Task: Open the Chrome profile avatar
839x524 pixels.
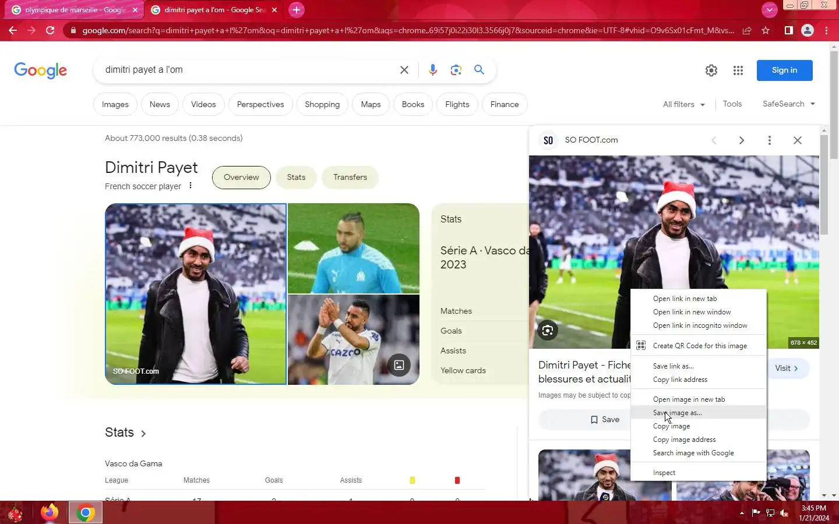Action: click(808, 30)
